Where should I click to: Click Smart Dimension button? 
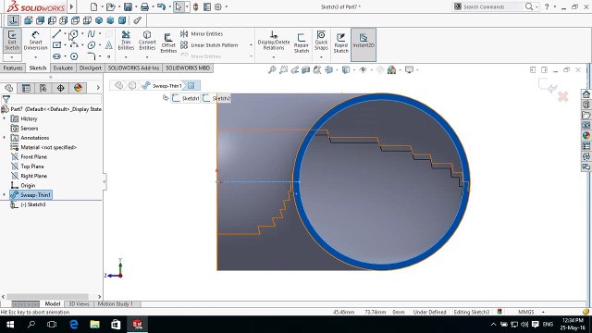click(x=35, y=41)
